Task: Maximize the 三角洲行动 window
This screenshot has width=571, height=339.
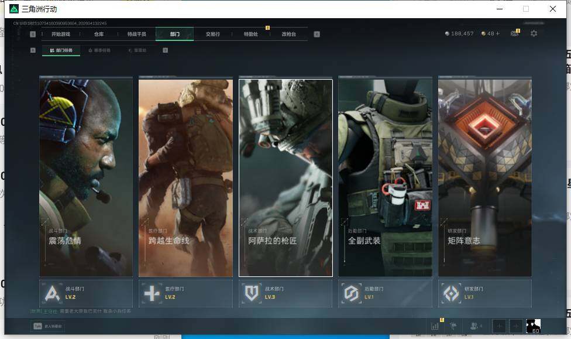Action: click(x=526, y=9)
